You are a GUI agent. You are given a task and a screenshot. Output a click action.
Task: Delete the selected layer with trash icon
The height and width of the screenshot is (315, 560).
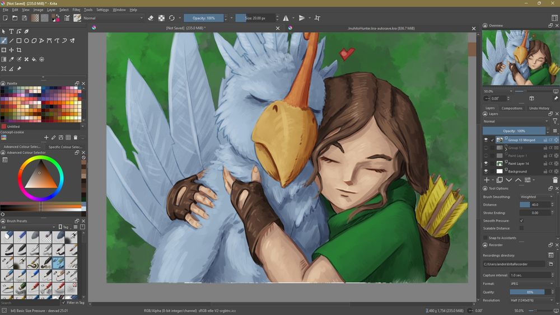(555, 180)
